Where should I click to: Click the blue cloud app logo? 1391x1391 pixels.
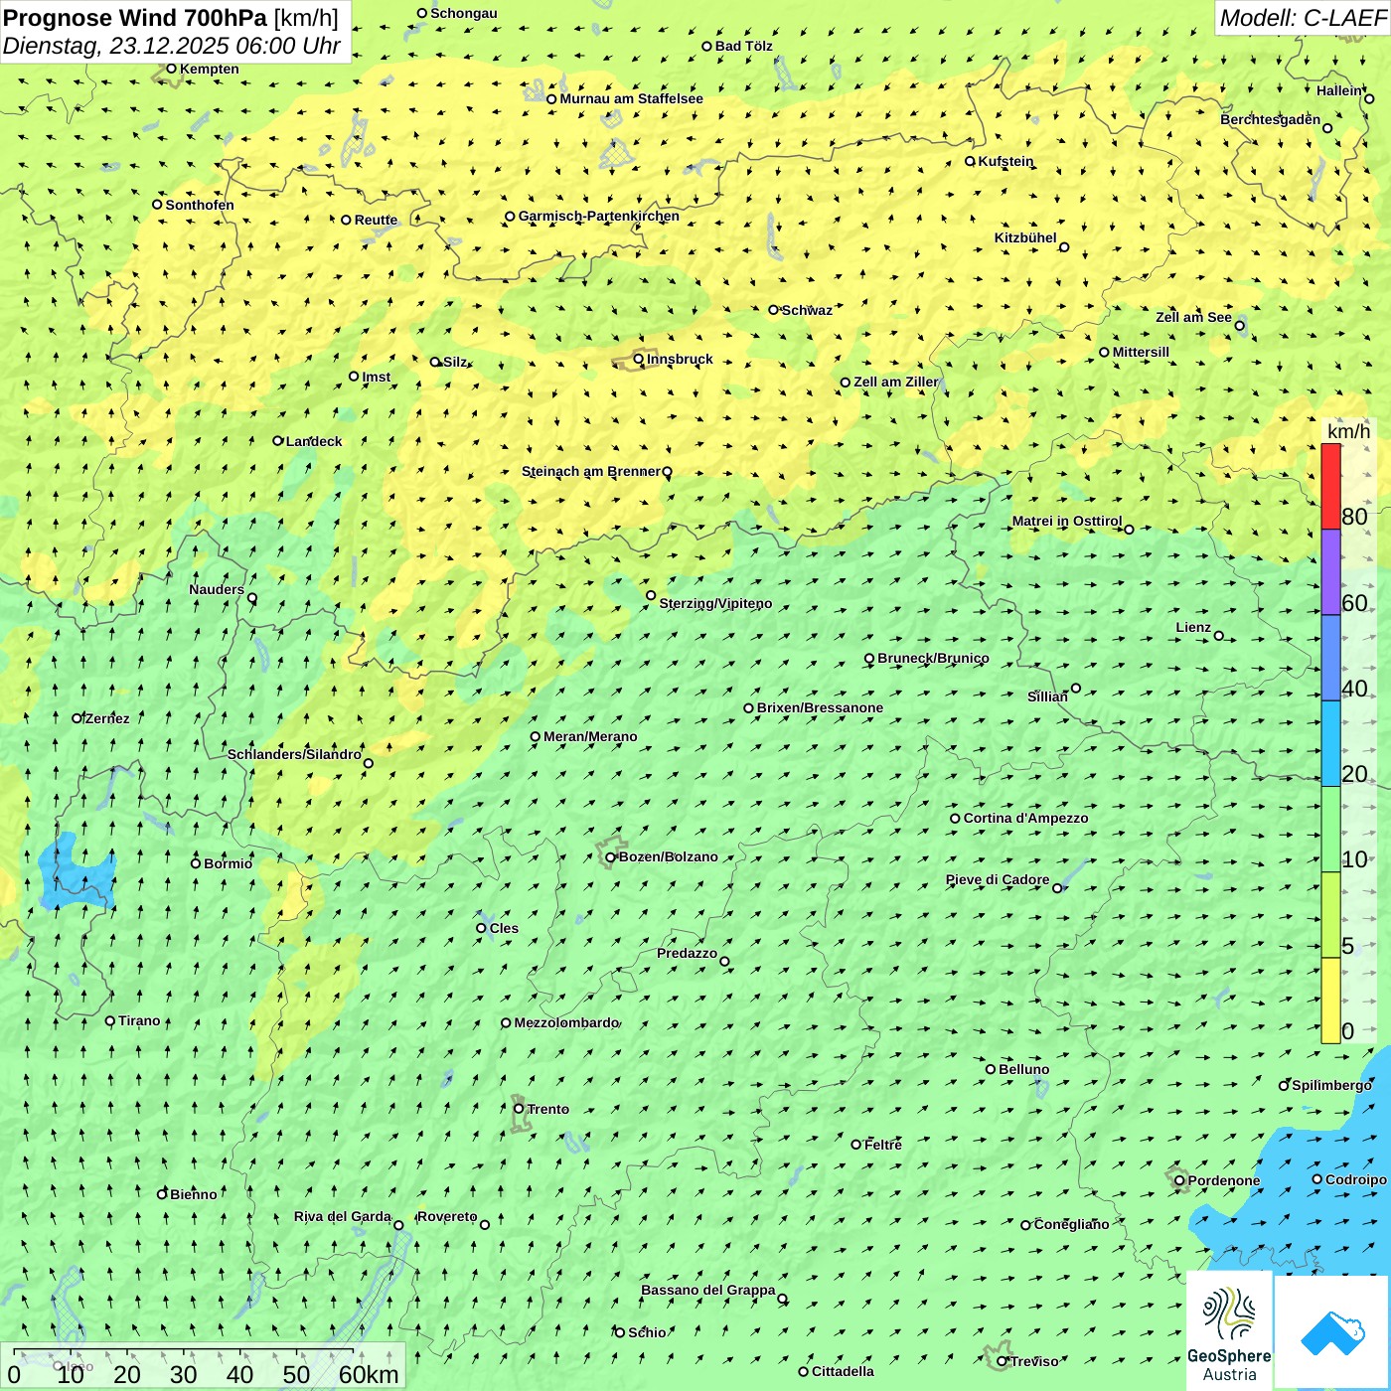[x=1331, y=1332]
